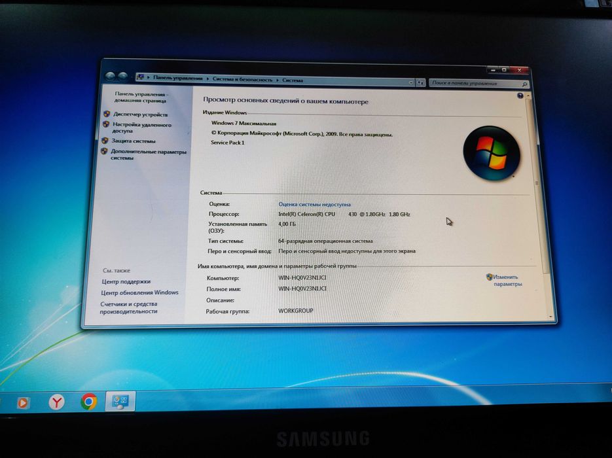Click the shield icon beside Дополнительные параметры системы
This screenshot has width=612, height=458.
click(x=104, y=151)
